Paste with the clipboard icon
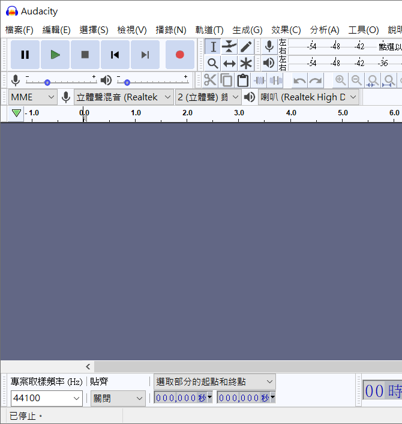The width and height of the screenshot is (402, 424). 242,80
